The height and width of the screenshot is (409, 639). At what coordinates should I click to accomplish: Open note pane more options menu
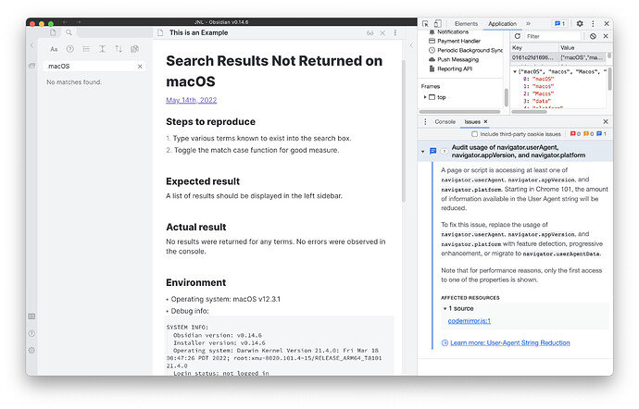click(x=395, y=33)
